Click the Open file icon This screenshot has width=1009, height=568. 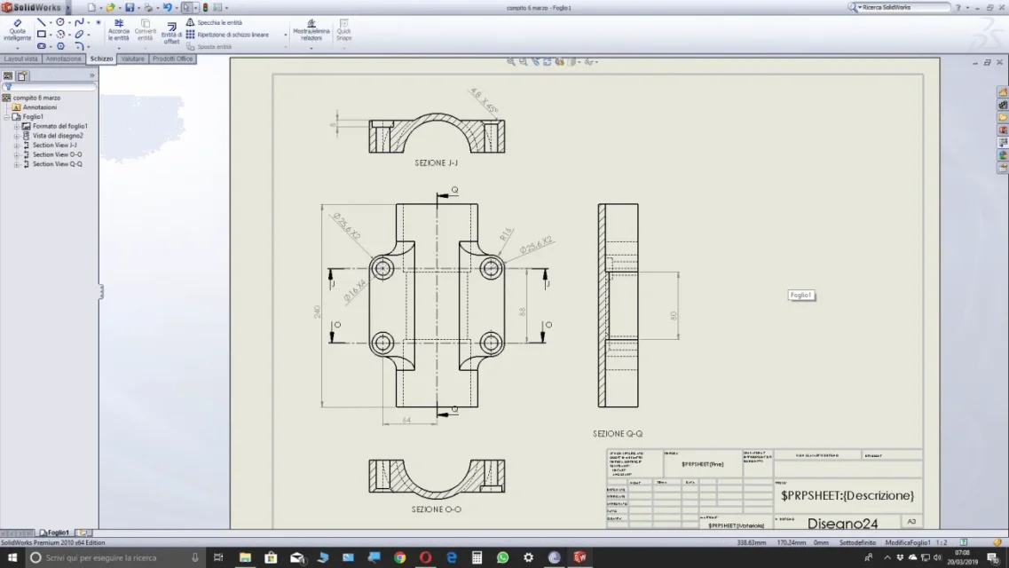point(111,8)
